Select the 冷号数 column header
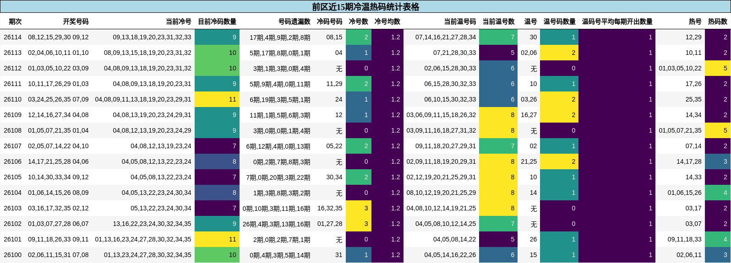The height and width of the screenshot is (263, 731). [x=358, y=21]
